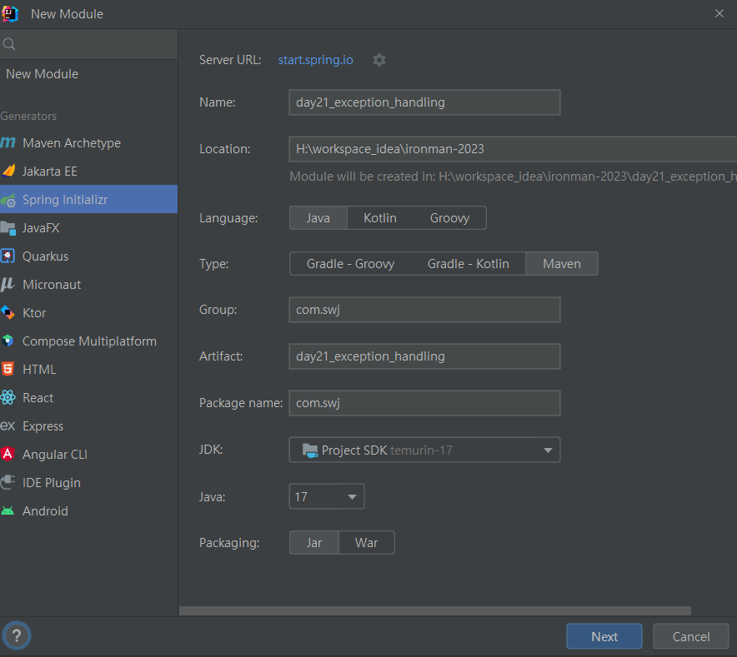Expand the Java version dropdown
Image resolution: width=737 pixels, height=657 pixels.
tap(326, 497)
